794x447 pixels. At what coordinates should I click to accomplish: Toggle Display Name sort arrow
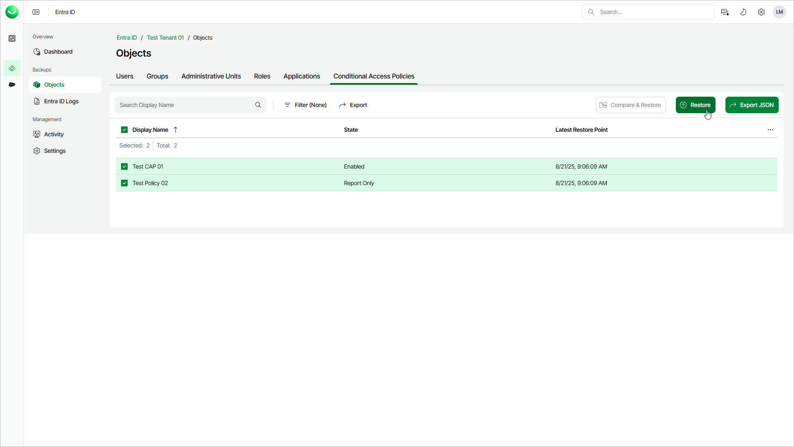tap(176, 130)
